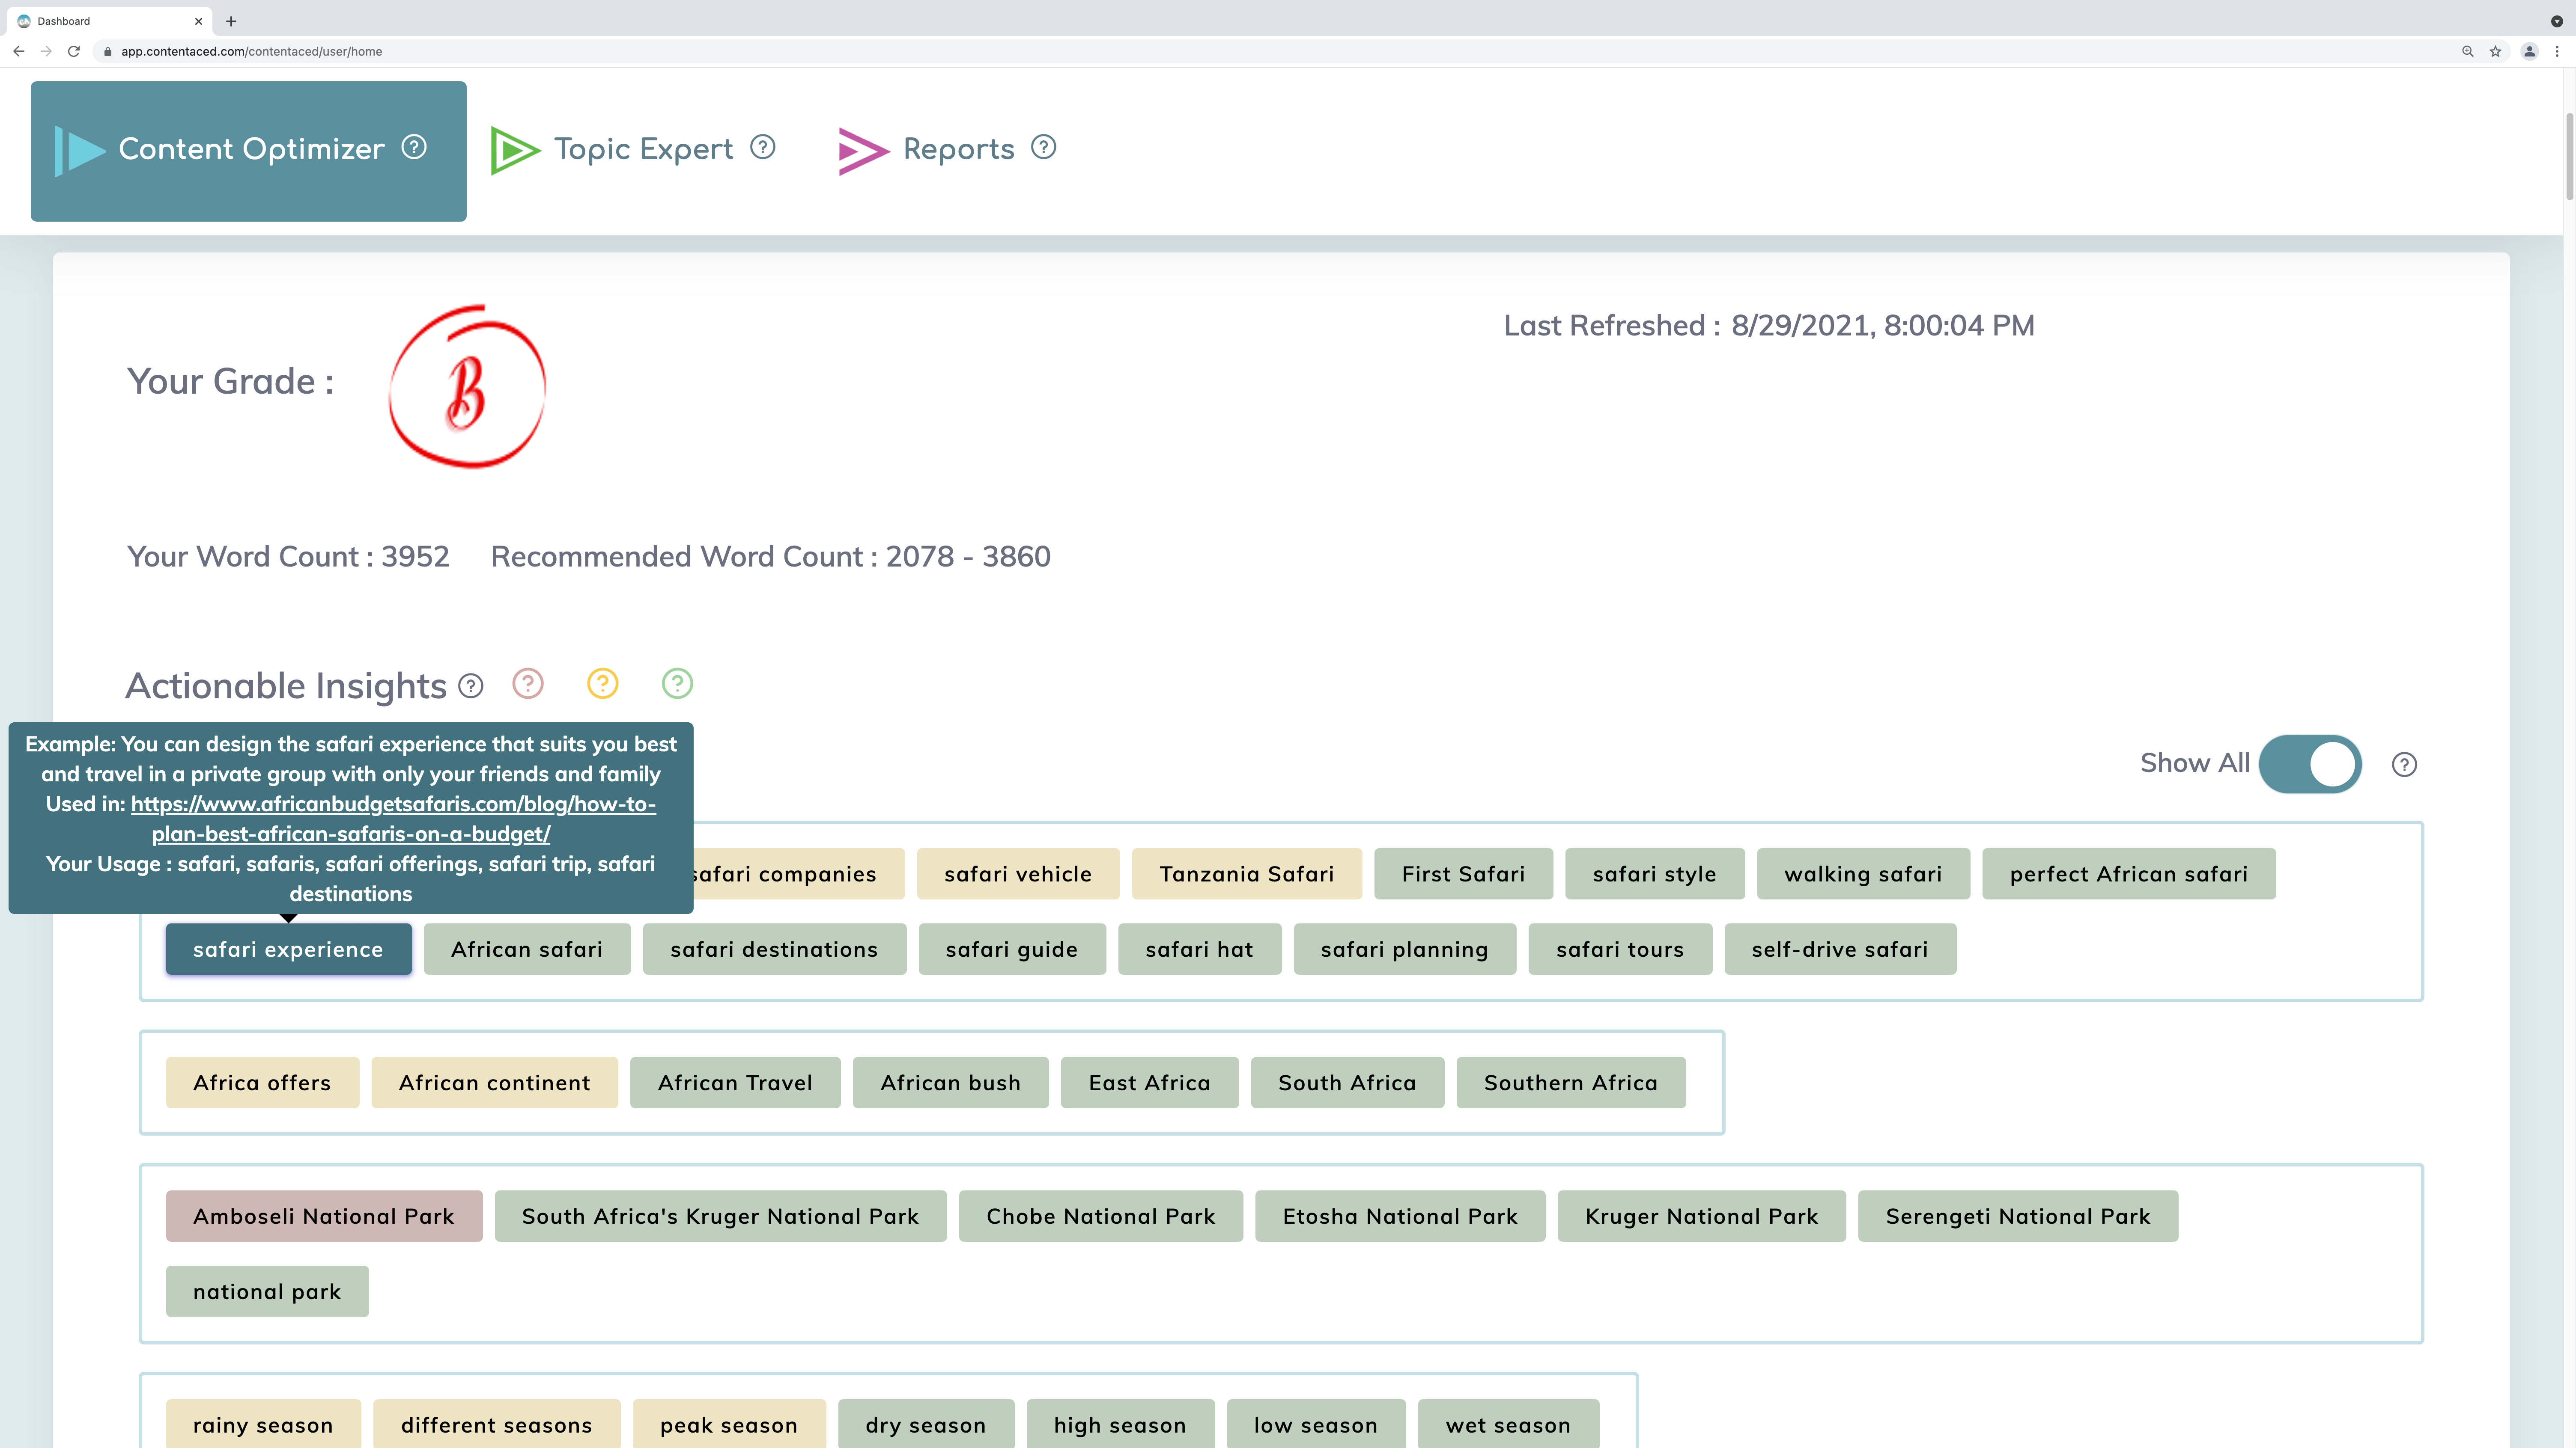Click the 'Tanzania Safari' tag

1247,873
